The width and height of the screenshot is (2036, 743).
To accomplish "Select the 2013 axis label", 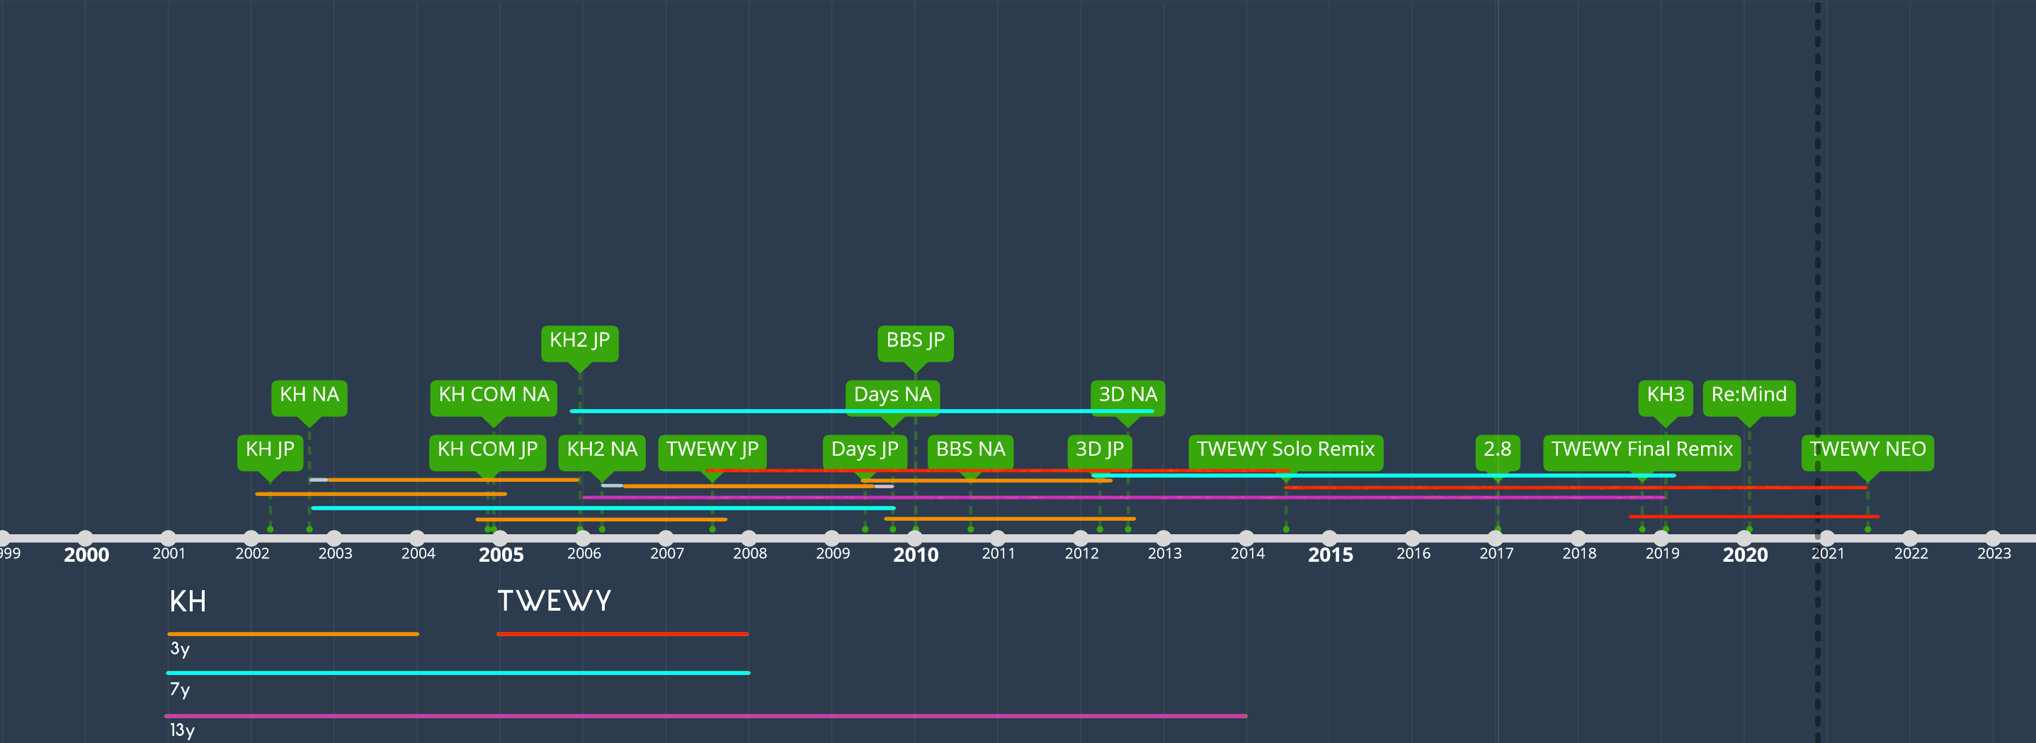I will 1165,553.
